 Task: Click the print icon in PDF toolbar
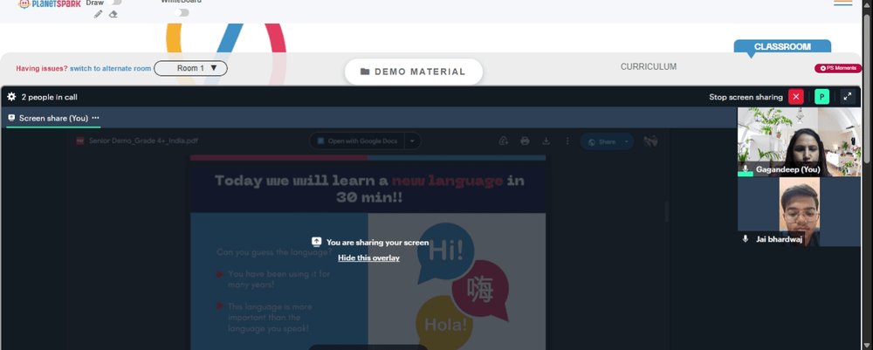(525, 141)
